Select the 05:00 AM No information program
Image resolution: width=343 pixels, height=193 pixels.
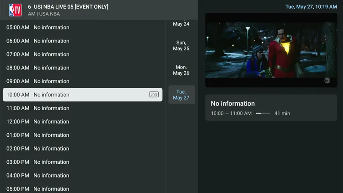[82, 27]
